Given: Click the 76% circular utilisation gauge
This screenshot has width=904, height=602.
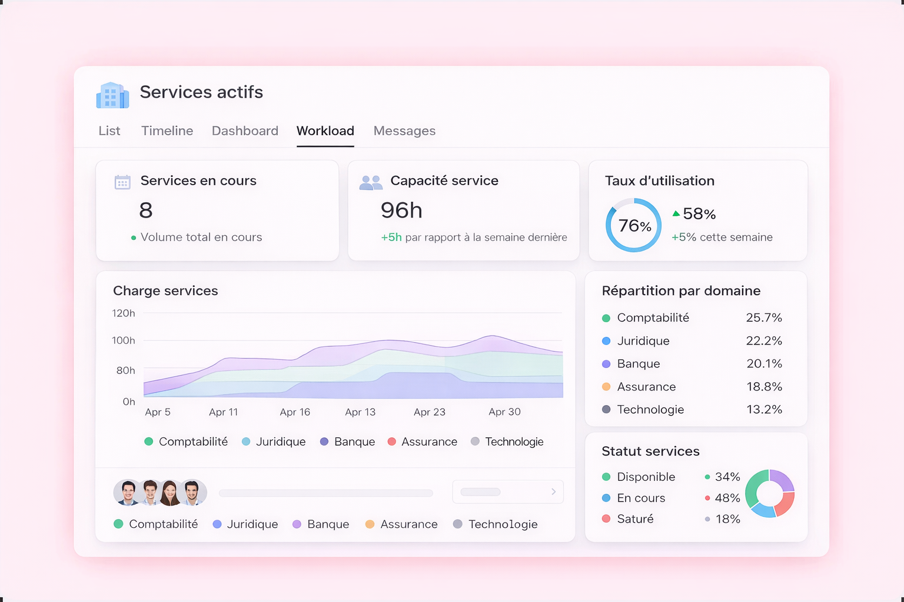Looking at the screenshot, I should tap(634, 225).
